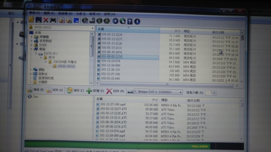
Task: Click the disc information toolbar icon
Action: (85, 21)
